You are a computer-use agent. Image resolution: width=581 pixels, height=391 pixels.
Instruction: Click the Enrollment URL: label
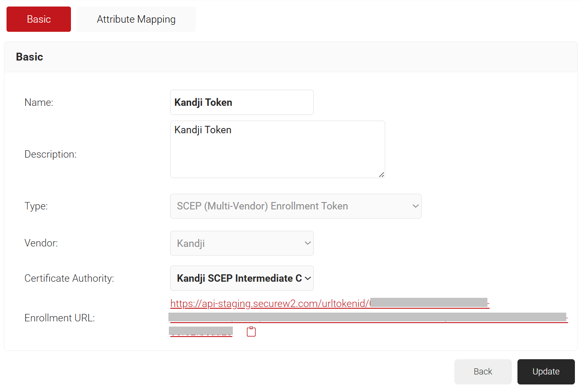click(60, 318)
